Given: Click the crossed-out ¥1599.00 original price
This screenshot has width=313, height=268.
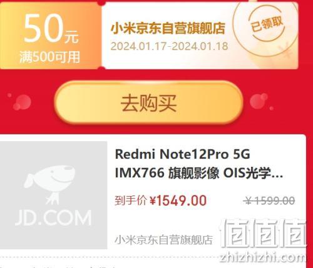Looking at the screenshot, I should pyautogui.click(x=269, y=201).
